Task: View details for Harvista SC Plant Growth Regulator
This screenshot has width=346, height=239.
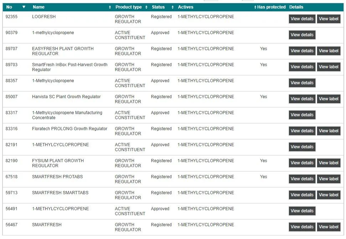Action: pyautogui.click(x=302, y=99)
